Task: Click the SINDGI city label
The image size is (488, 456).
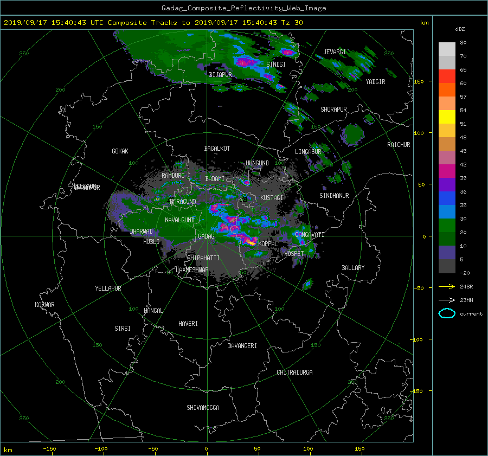Action: coord(276,65)
